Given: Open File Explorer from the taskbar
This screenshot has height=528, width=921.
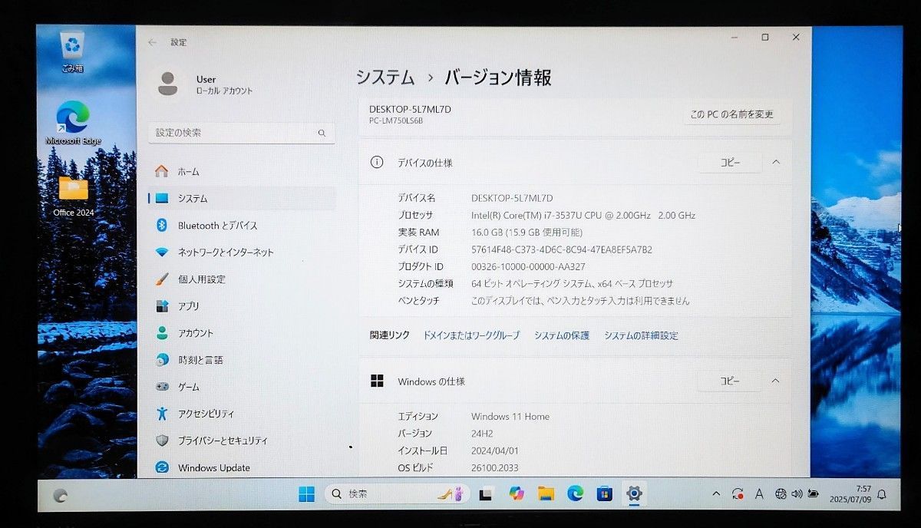Looking at the screenshot, I should 546,494.
